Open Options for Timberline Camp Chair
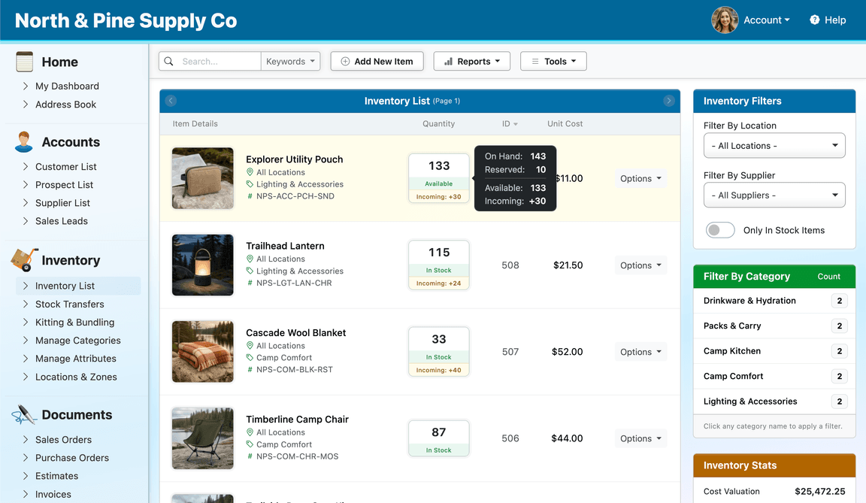The height and width of the screenshot is (503, 866). pos(640,438)
